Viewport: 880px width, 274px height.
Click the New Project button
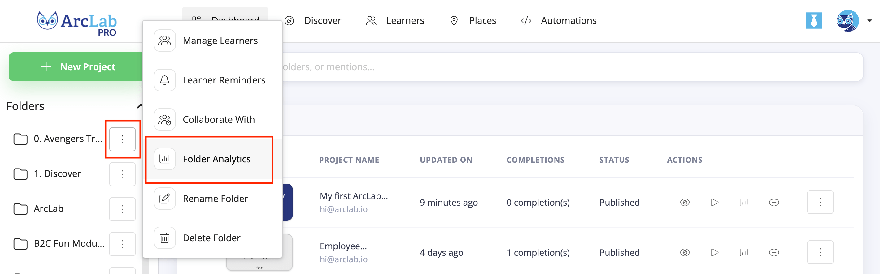click(78, 67)
